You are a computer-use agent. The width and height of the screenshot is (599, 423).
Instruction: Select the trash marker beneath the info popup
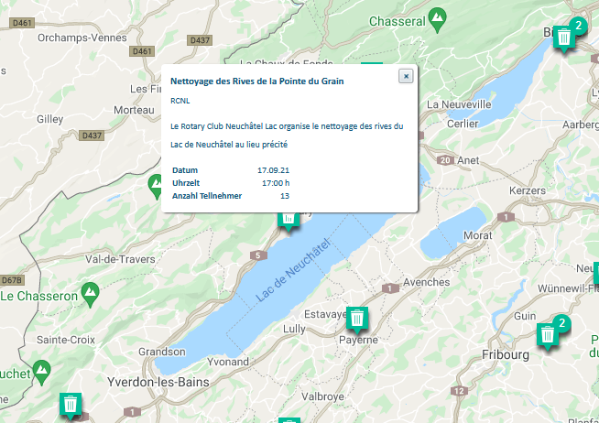[289, 222]
